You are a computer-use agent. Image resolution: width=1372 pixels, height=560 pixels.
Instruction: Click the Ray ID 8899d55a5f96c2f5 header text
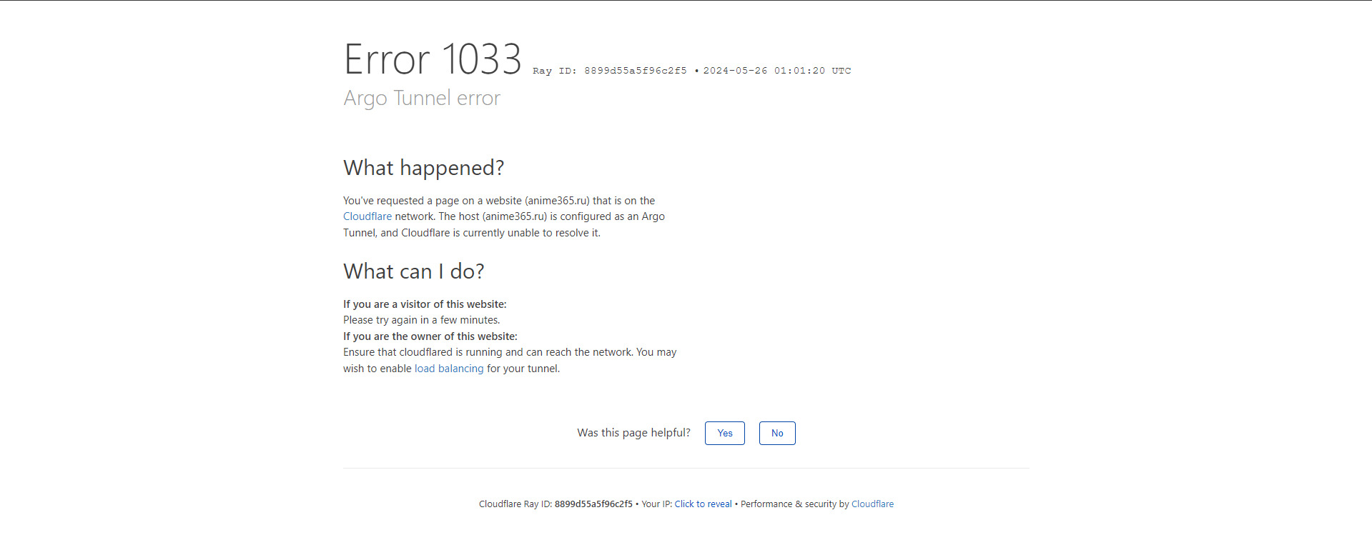[x=610, y=71]
